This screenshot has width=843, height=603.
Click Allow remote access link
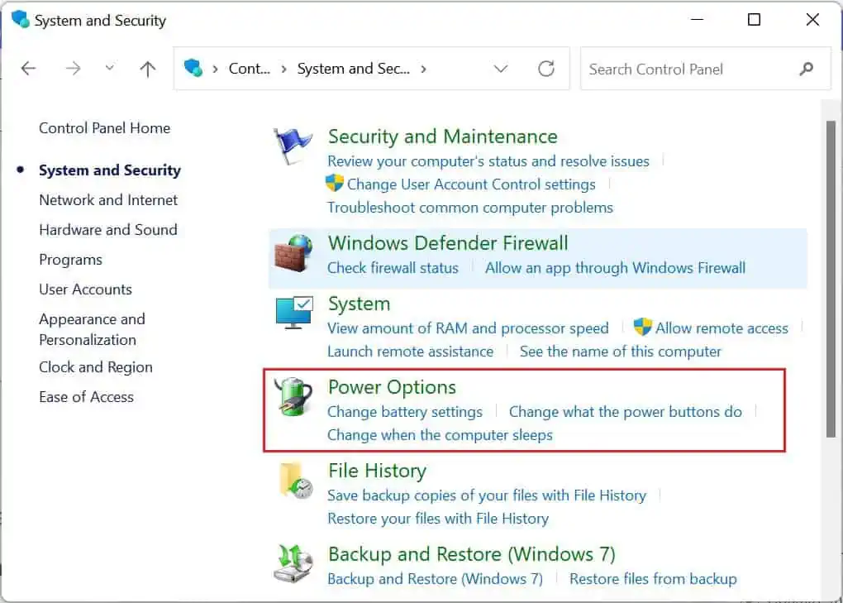[722, 328]
